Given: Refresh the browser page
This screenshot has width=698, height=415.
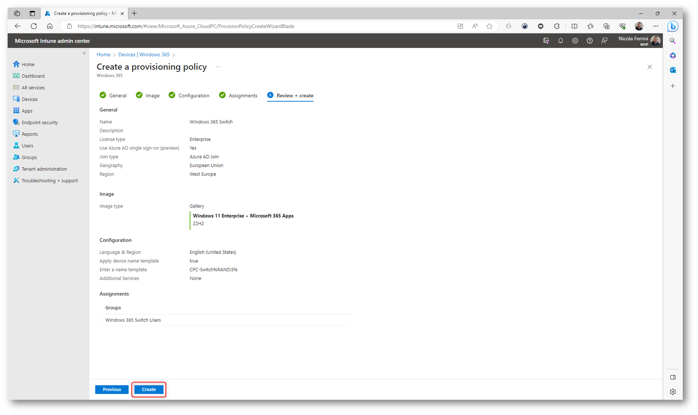Looking at the screenshot, I should pyautogui.click(x=34, y=26).
